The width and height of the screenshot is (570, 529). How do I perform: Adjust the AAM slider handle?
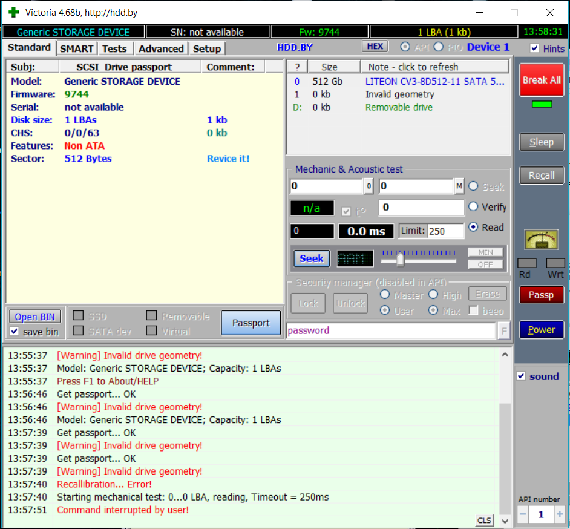point(400,259)
